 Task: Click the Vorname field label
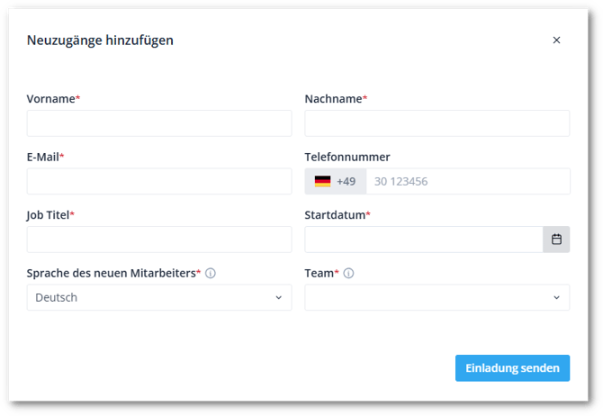click(52, 99)
